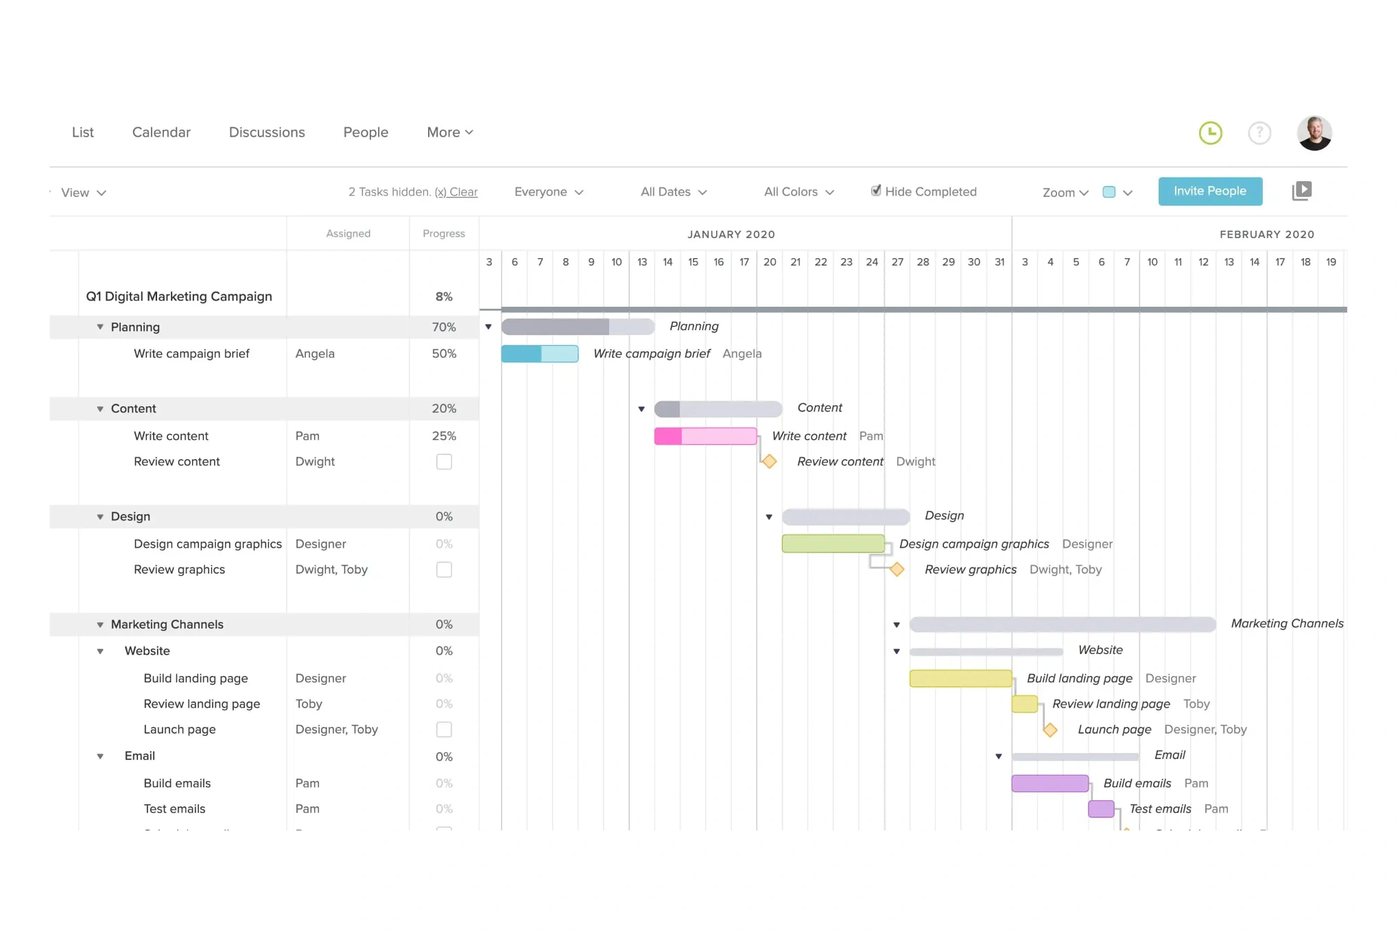Click the 50% progress value
Viewport: 1398px width, 932px height.
coord(444,353)
